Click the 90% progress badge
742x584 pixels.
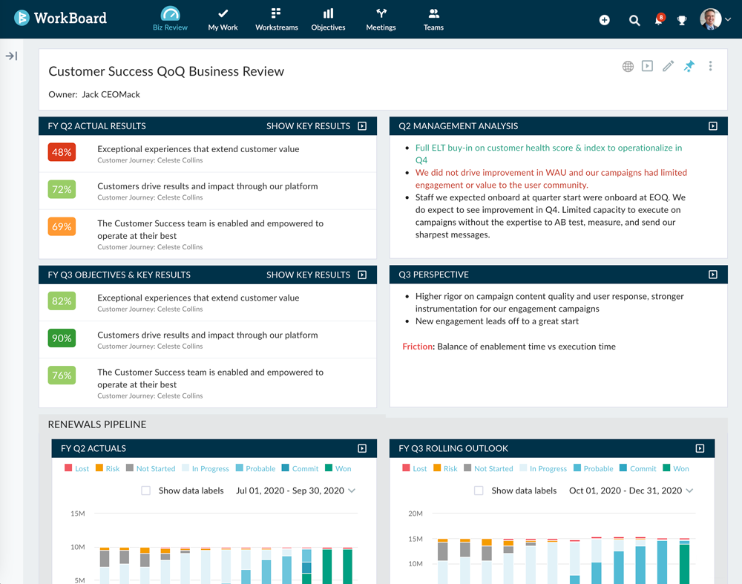point(62,338)
